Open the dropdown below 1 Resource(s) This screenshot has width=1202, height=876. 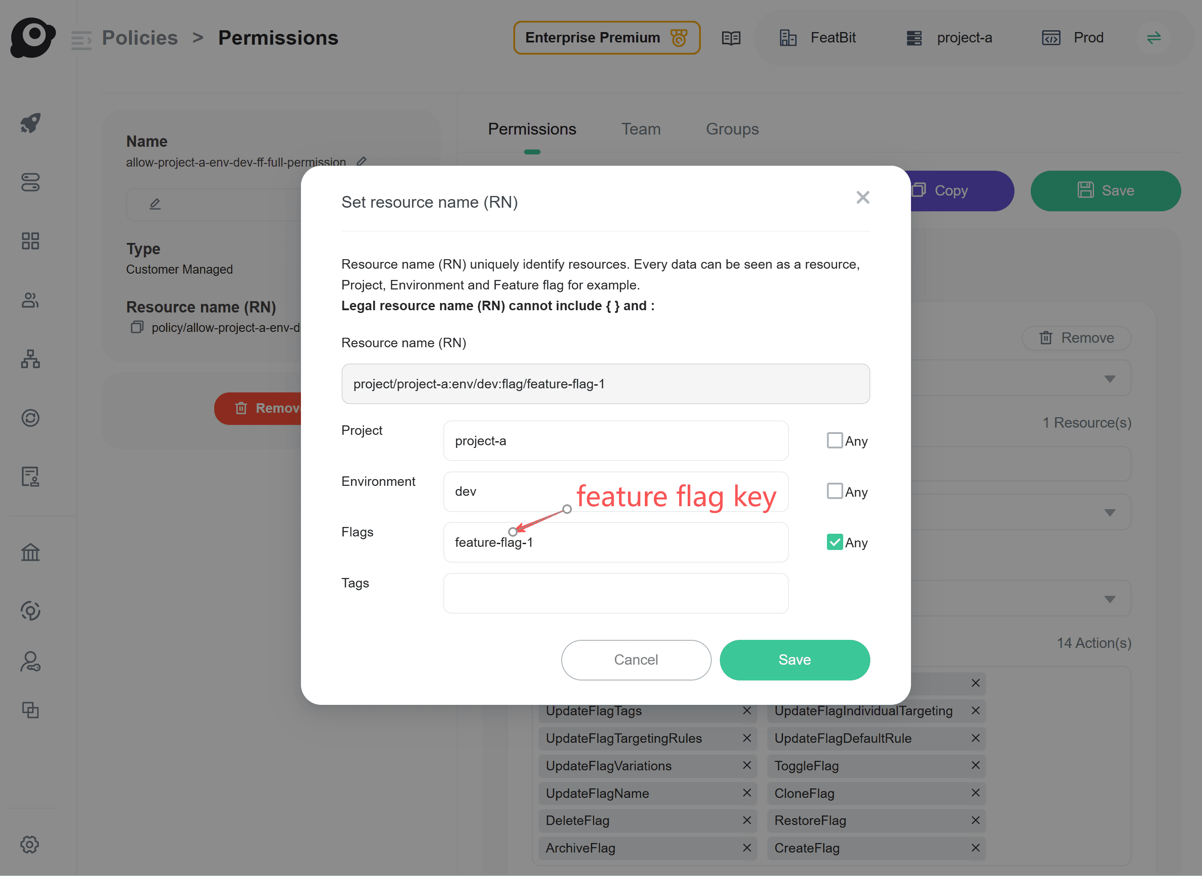tap(1109, 512)
